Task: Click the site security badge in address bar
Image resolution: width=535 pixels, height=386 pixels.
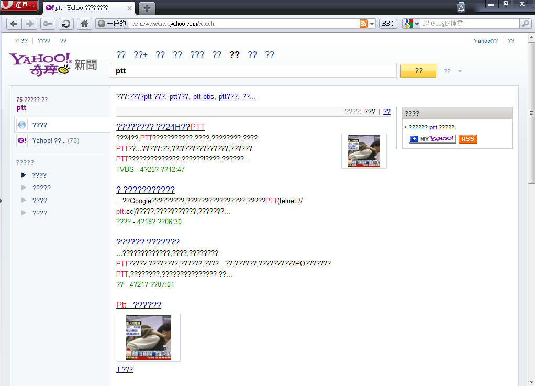Action: 112,24
